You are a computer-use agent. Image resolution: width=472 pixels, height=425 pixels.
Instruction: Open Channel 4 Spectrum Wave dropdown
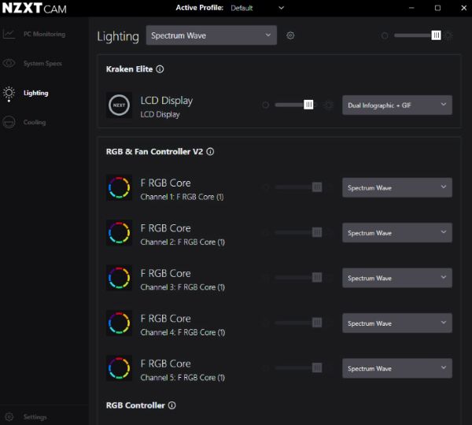click(x=397, y=323)
